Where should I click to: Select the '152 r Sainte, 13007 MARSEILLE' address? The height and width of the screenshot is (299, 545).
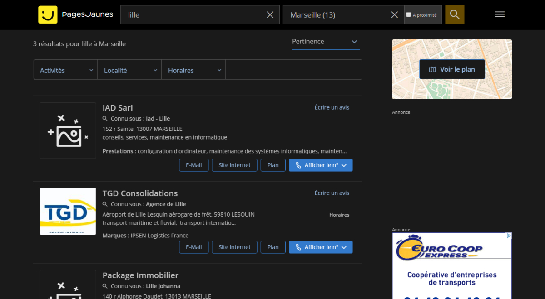coord(143,129)
